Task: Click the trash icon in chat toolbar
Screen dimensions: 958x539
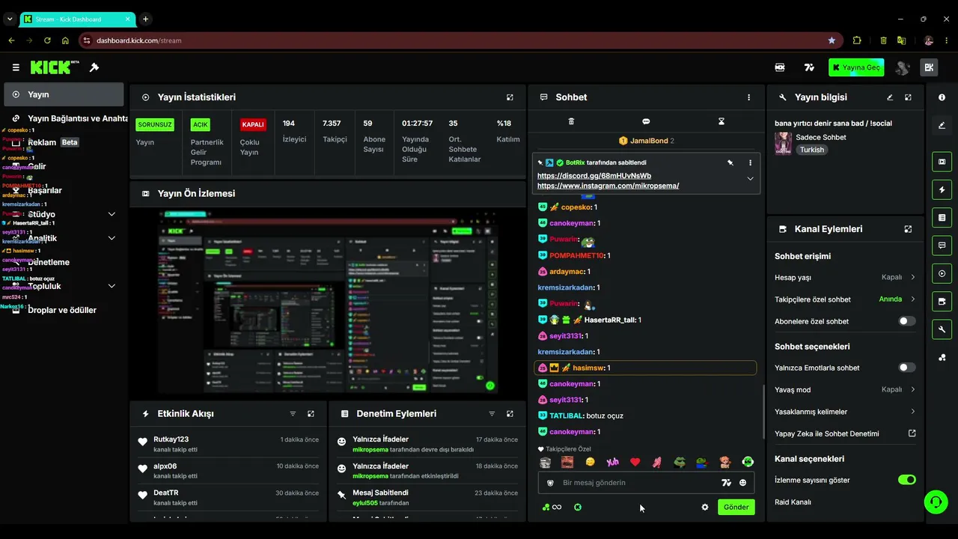Action: [571, 121]
